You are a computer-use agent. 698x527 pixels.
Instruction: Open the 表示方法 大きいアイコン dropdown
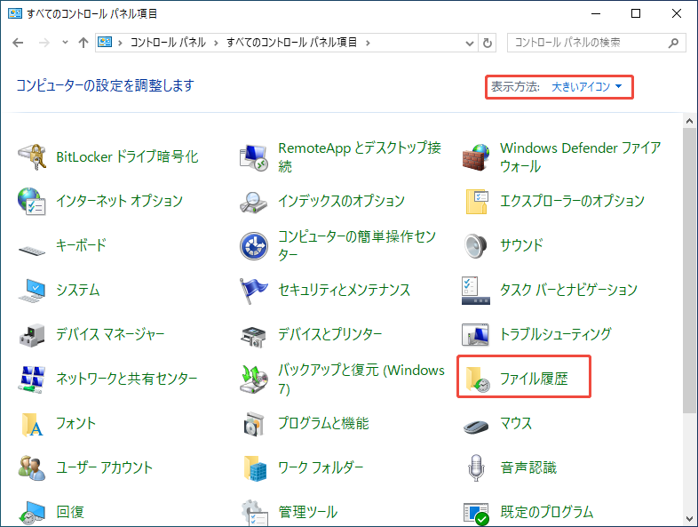pos(586,86)
